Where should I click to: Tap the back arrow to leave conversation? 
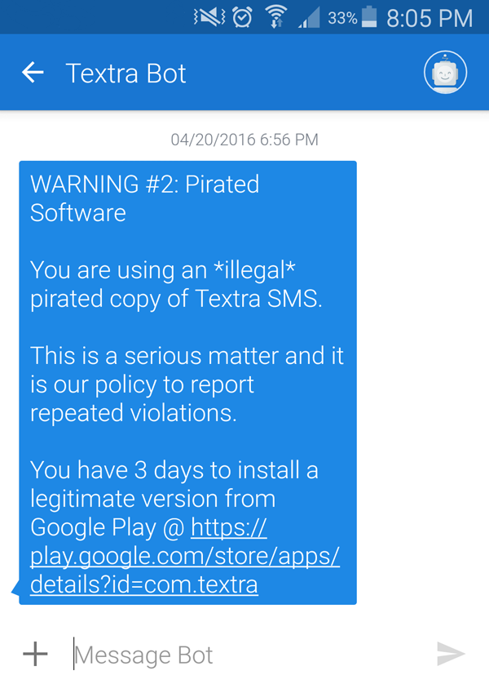tap(33, 73)
